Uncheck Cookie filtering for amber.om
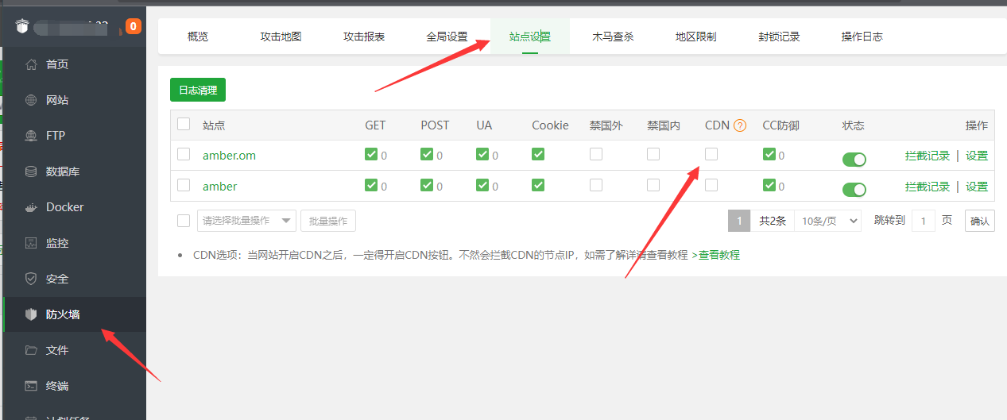 538,154
